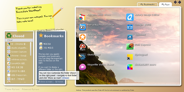Click Post to Gmail / Calendar link
184x92 pixels.
click(50, 30)
